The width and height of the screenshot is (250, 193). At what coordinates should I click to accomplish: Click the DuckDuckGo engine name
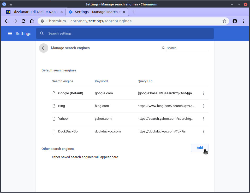(68, 131)
